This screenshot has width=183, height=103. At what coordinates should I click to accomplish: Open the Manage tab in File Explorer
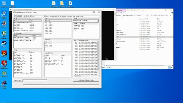[119, 10]
